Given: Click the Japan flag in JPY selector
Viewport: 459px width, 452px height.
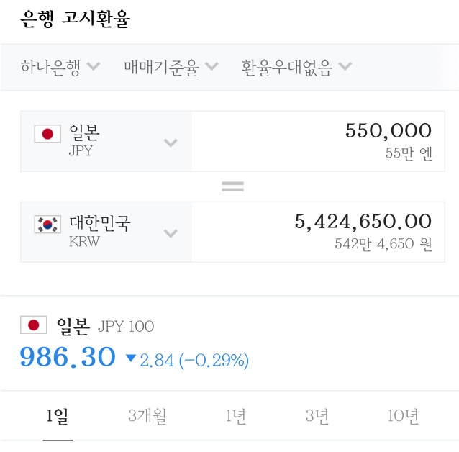Looking at the screenshot, I should click(47, 134).
